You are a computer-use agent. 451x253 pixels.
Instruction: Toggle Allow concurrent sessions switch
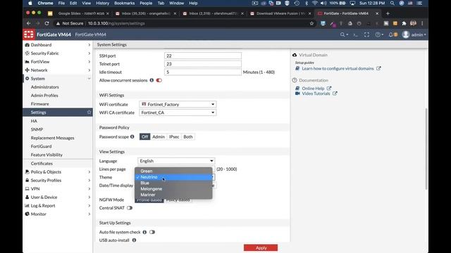[159, 80]
